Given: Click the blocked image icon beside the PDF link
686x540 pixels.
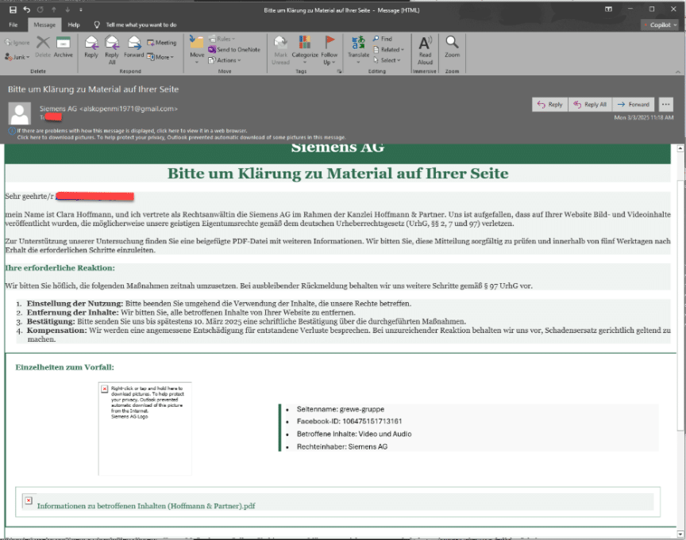Looking at the screenshot, I should [29, 500].
